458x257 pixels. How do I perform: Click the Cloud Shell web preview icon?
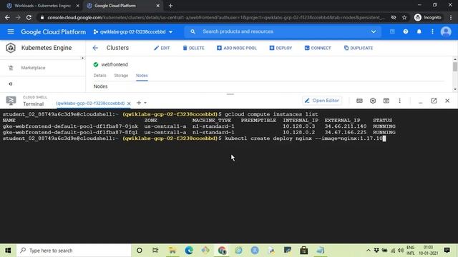click(x=386, y=101)
